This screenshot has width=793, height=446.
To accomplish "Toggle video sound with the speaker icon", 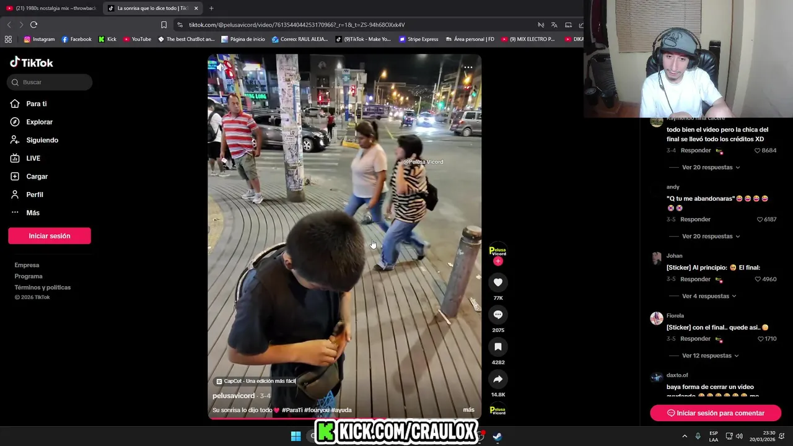I will click(x=221, y=67).
